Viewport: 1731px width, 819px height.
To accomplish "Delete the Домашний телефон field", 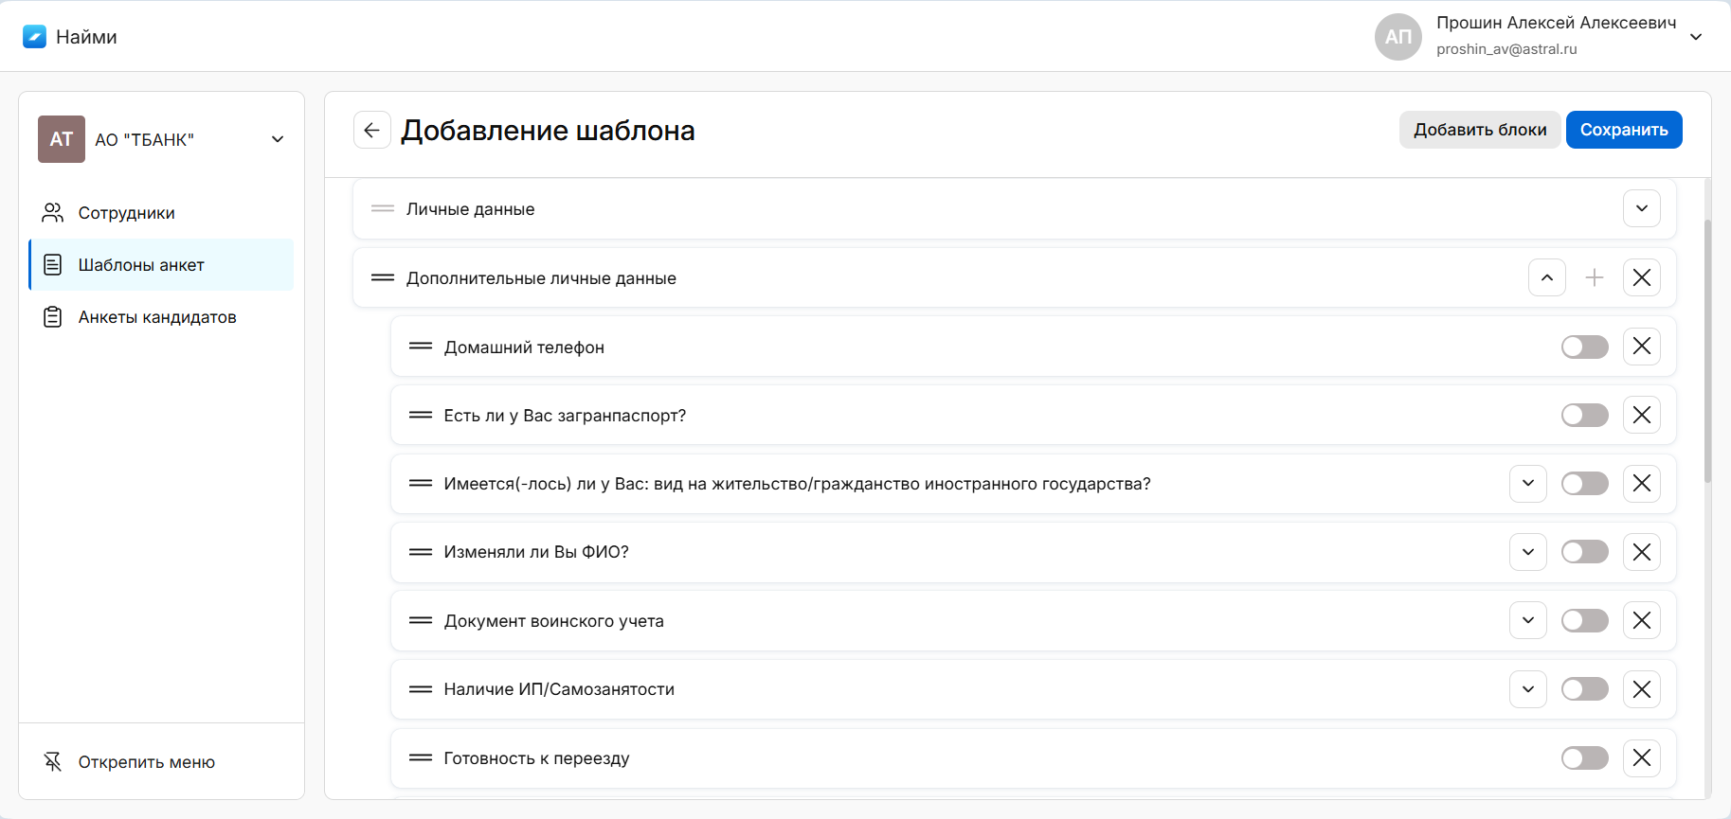I will click(x=1642, y=347).
